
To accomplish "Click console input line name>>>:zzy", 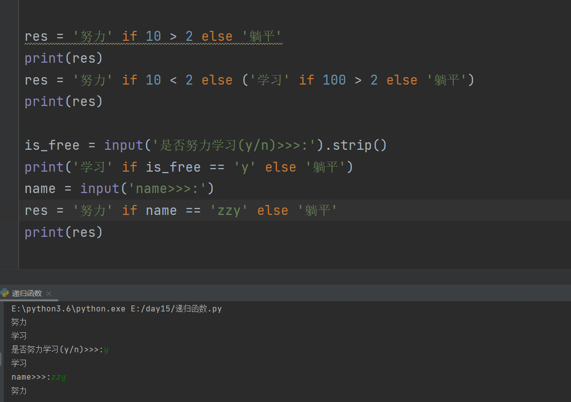I will point(39,377).
